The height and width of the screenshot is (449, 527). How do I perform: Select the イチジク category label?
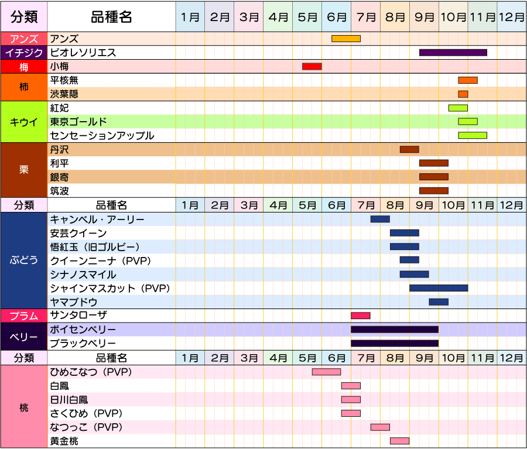24,53
